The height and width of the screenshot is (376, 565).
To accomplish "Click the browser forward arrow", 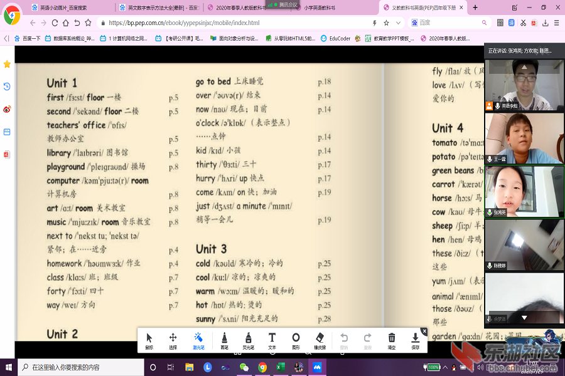I will [x=43, y=23].
